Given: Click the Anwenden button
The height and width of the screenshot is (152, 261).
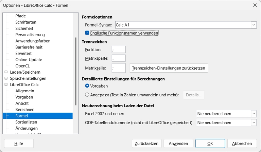Looking at the screenshot, I should 178,144.
